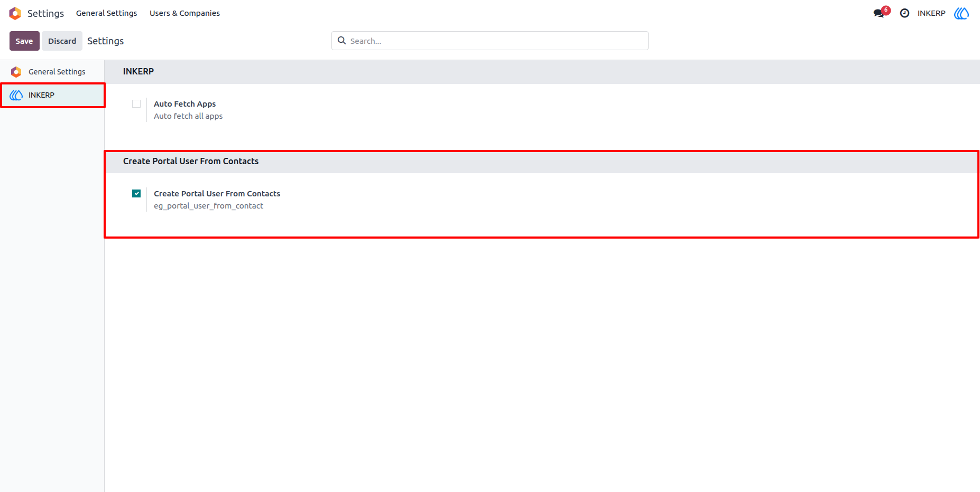
Task: Click the eg_portal_user_from_contact text
Action: [208, 206]
